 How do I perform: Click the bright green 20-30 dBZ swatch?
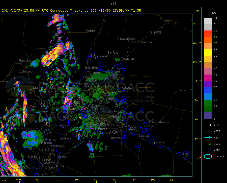click(208, 103)
